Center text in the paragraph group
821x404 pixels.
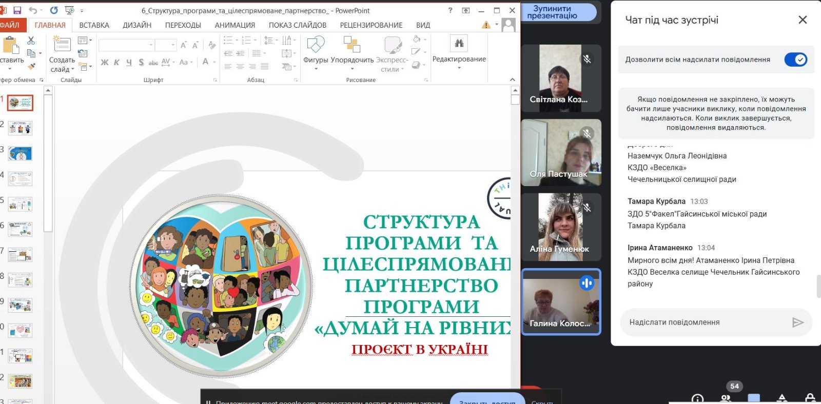click(x=240, y=67)
